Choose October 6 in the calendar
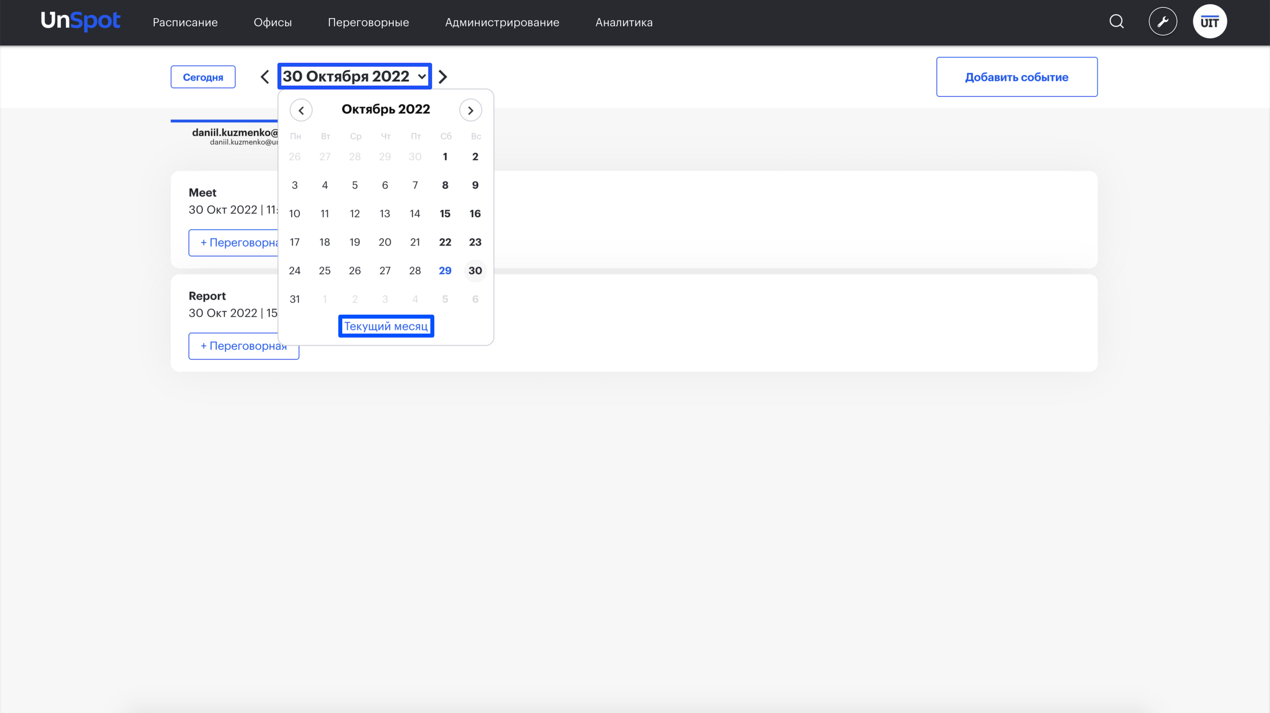1270x713 pixels. click(x=385, y=185)
